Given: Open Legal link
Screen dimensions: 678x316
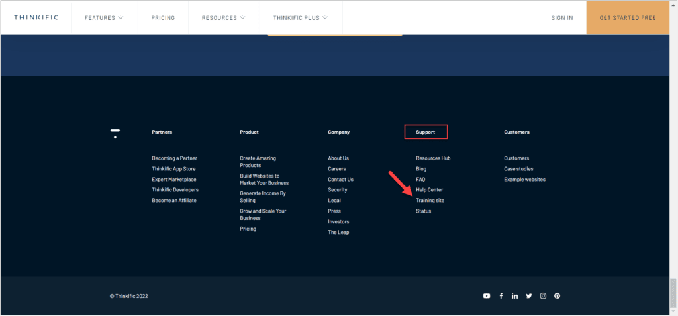Looking at the screenshot, I should [x=334, y=201].
